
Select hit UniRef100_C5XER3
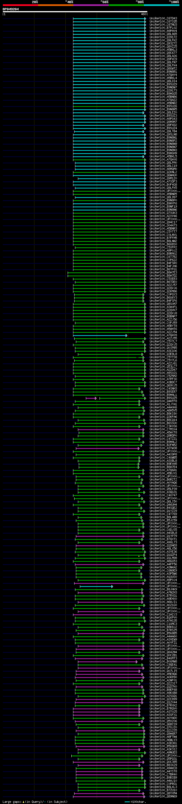163,279
